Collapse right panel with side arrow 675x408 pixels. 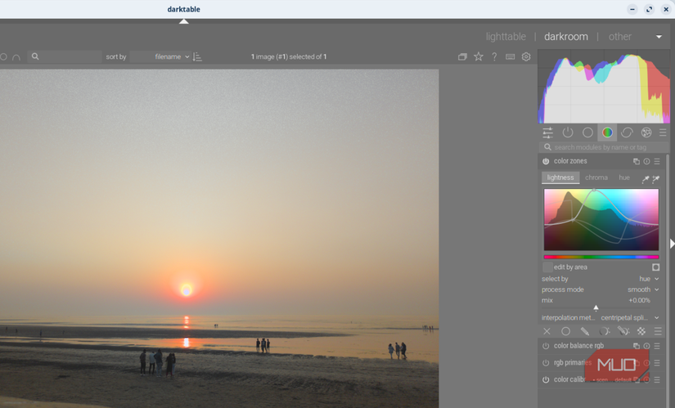pyautogui.click(x=672, y=244)
